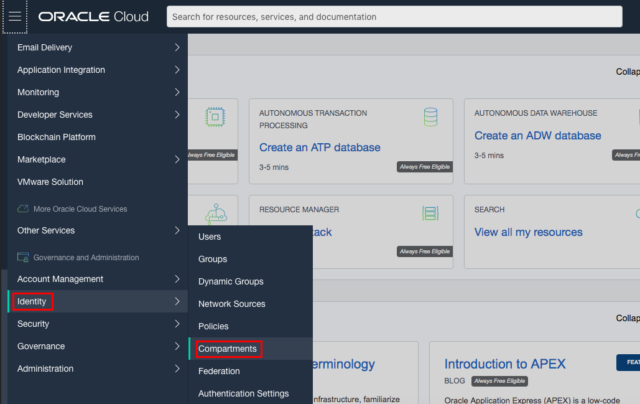Select Administration menu item
This screenshot has height=404, width=640.
98,369
